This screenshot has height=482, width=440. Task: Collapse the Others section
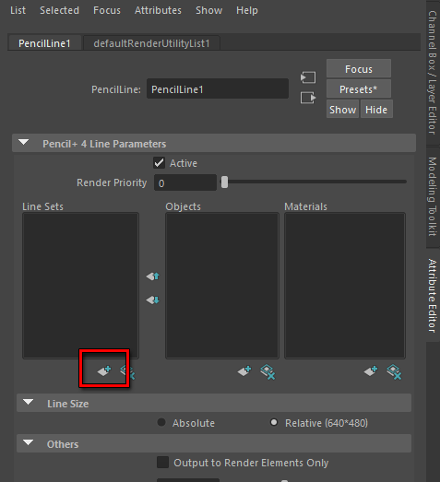pyautogui.click(x=28, y=442)
